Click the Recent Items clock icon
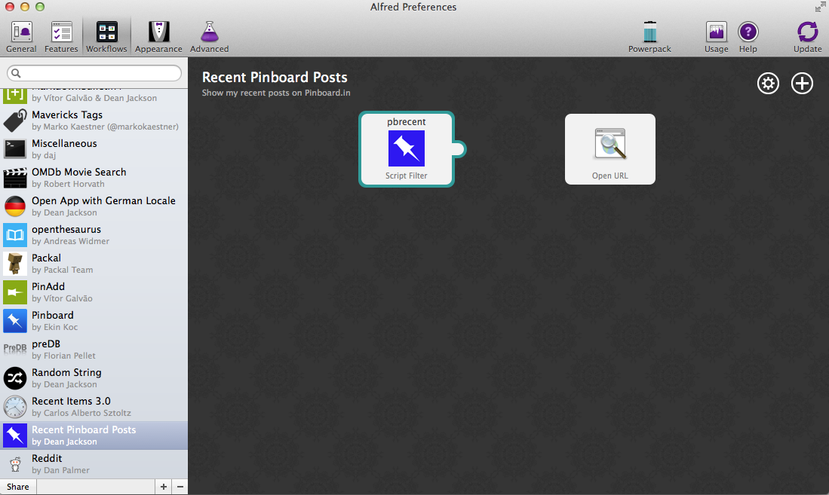The image size is (829, 495). 15,407
